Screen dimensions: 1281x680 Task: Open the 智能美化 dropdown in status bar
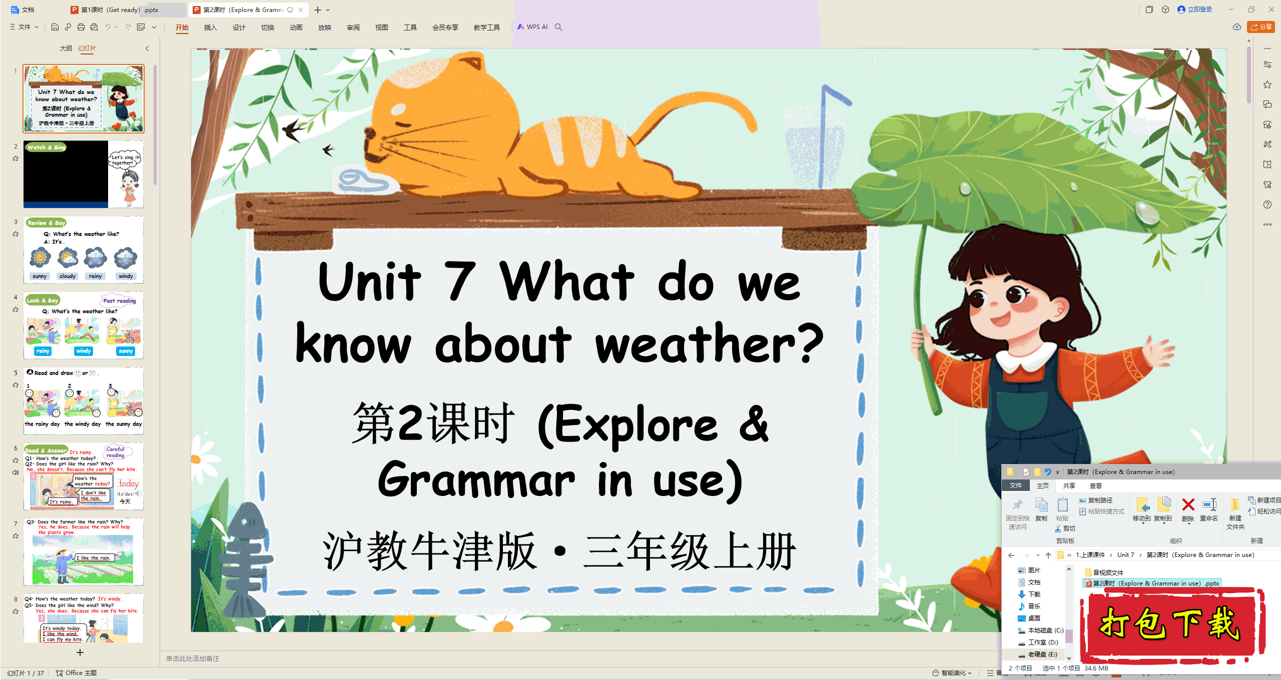coord(952,673)
